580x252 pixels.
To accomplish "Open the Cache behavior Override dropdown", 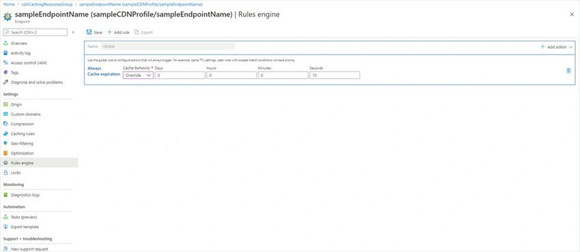I will (x=138, y=76).
